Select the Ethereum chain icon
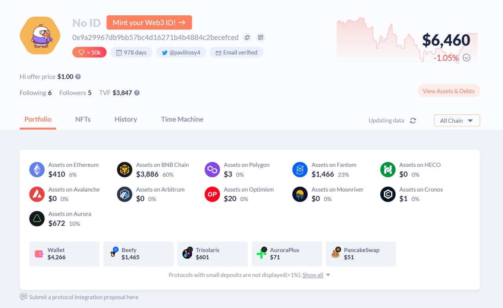The image size is (503, 308). pyautogui.click(x=37, y=170)
